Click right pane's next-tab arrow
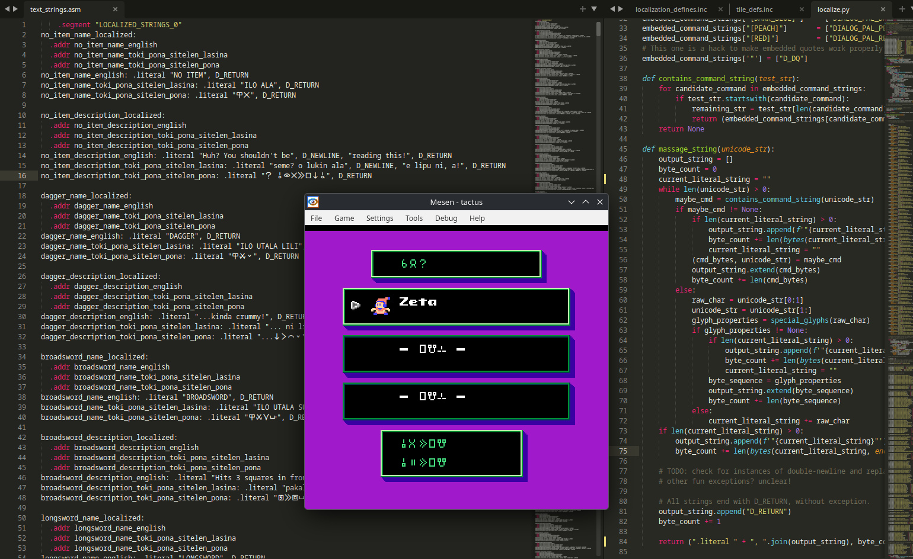 pyautogui.click(x=621, y=9)
